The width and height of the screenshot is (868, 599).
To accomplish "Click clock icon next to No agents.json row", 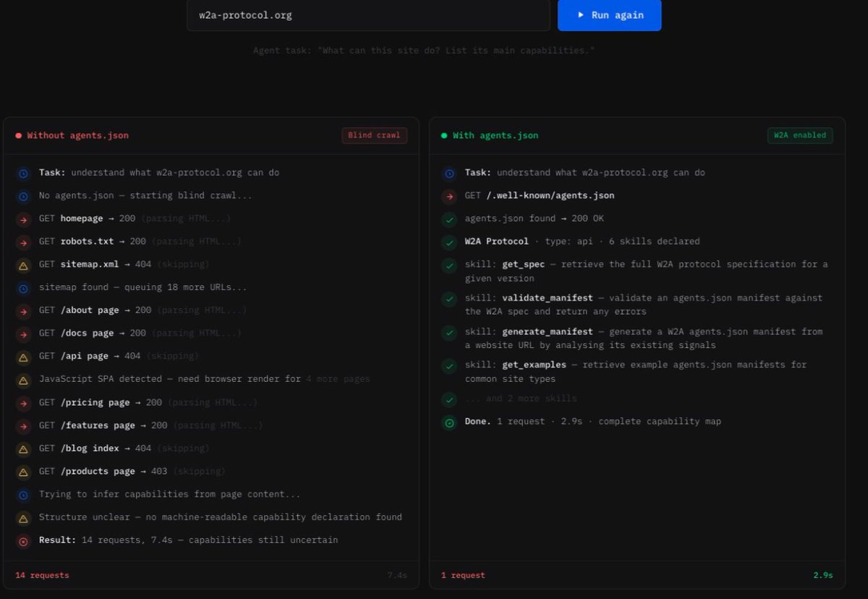I will click(x=23, y=196).
